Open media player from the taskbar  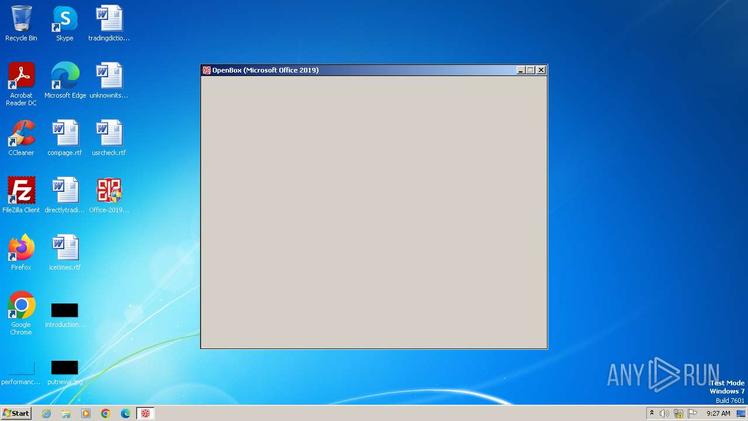(x=86, y=413)
